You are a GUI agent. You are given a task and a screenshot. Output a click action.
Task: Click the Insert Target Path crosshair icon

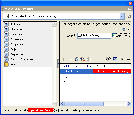point(88,59)
